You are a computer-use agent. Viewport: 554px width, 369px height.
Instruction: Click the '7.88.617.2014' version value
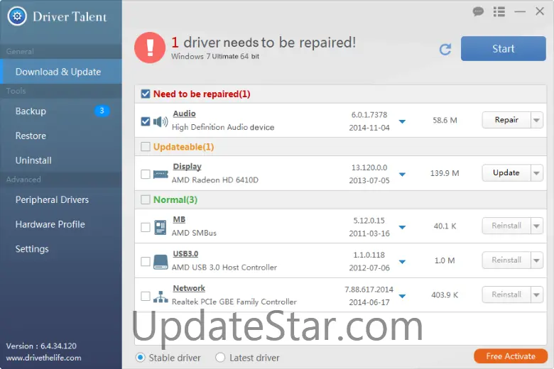point(369,290)
